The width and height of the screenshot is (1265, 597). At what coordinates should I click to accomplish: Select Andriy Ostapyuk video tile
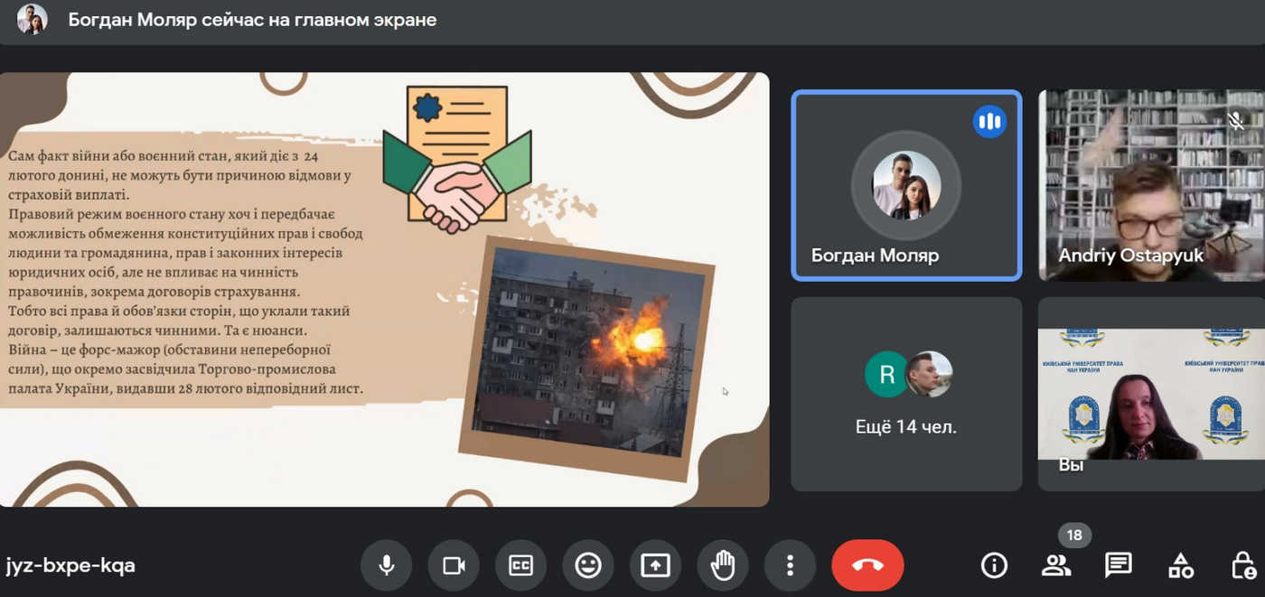(x=1150, y=185)
